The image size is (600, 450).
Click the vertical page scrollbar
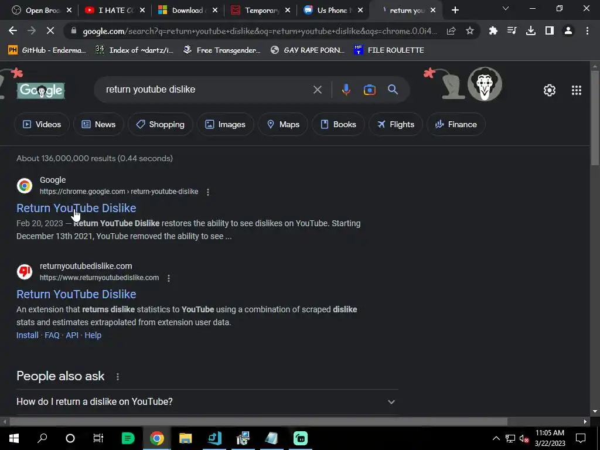click(x=595, y=118)
